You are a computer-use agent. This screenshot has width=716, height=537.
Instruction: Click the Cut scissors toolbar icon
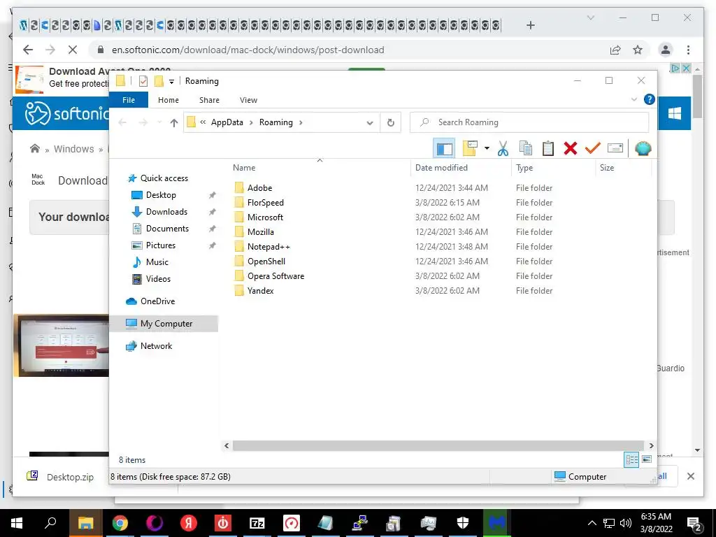pos(503,148)
